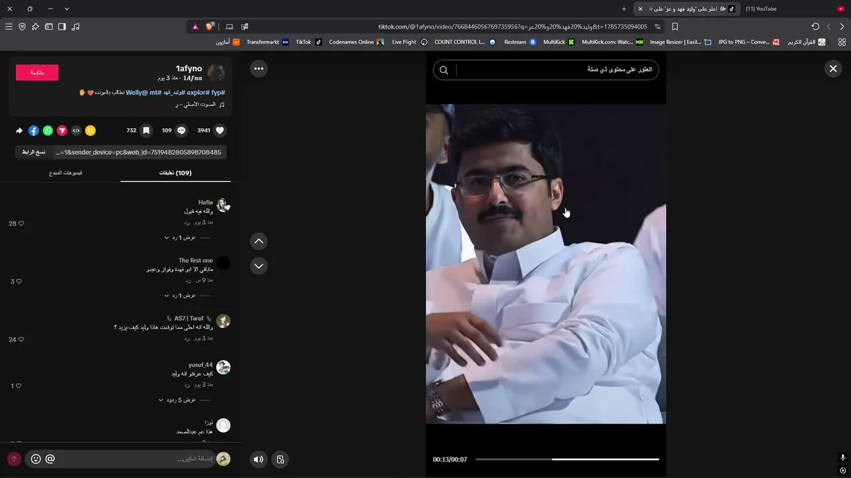The width and height of the screenshot is (851, 478).
Task: Mention a user with the @ icon
Action: click(50, 459)
